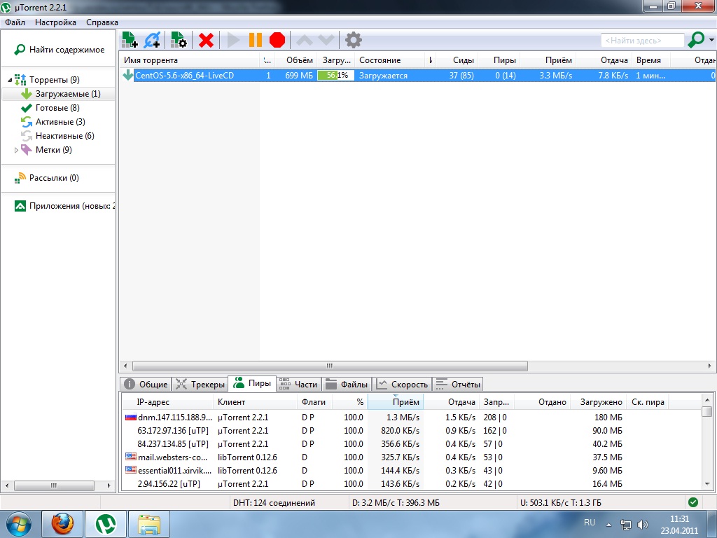Screen dimensions: 717x538
Task: Switch to the Отчёты tab
Action: click(458, 385)
